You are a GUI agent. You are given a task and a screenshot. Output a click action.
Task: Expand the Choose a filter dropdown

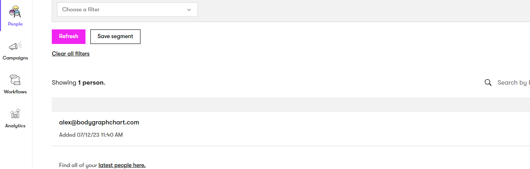coord(127,10)
